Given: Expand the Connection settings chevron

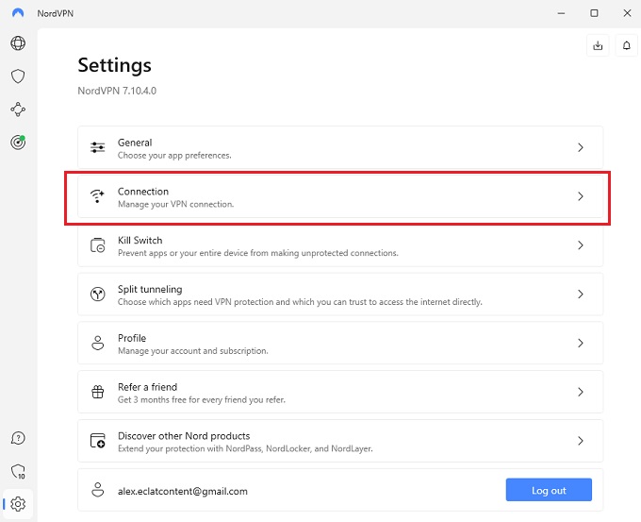Looking at the screenshot, I should tap(581, 196).
